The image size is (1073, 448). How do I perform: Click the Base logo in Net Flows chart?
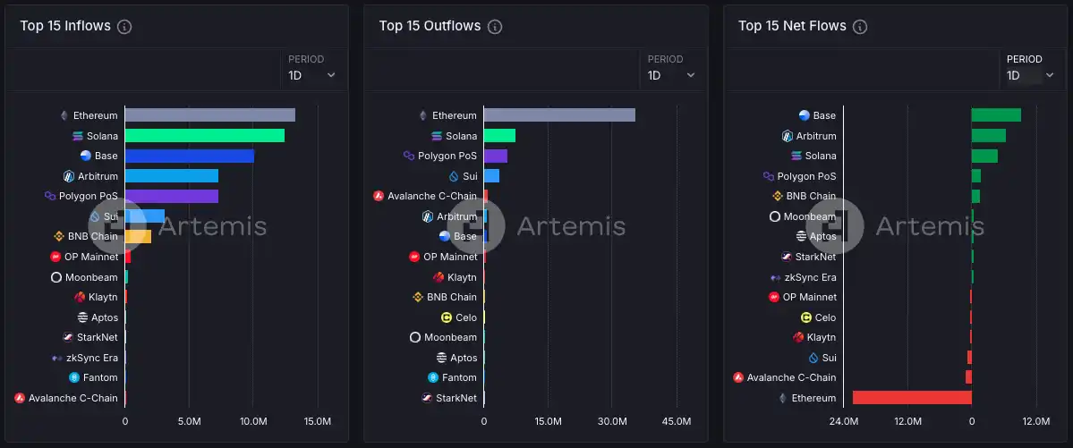click(x=804, y=115)
